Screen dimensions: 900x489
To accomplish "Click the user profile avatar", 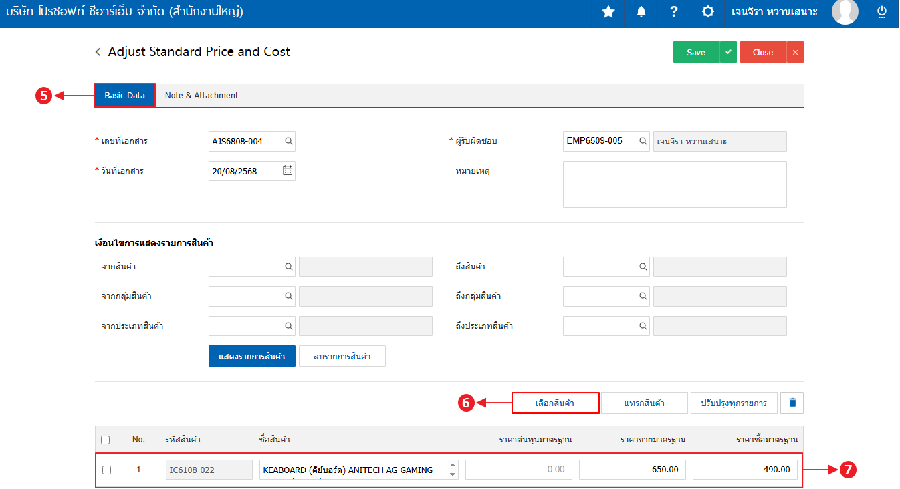I will click(845, 12).
